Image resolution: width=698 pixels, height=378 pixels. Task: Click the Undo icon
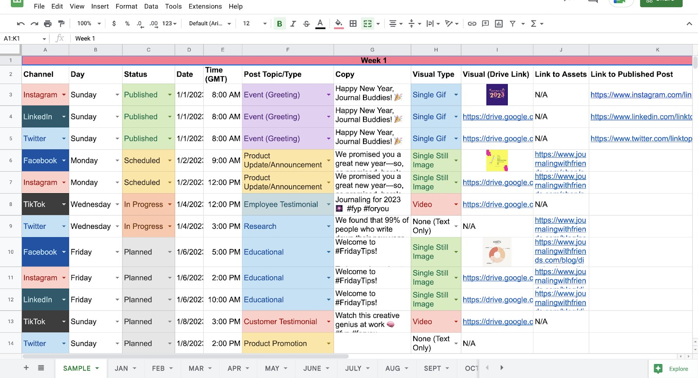click(21, 24)
